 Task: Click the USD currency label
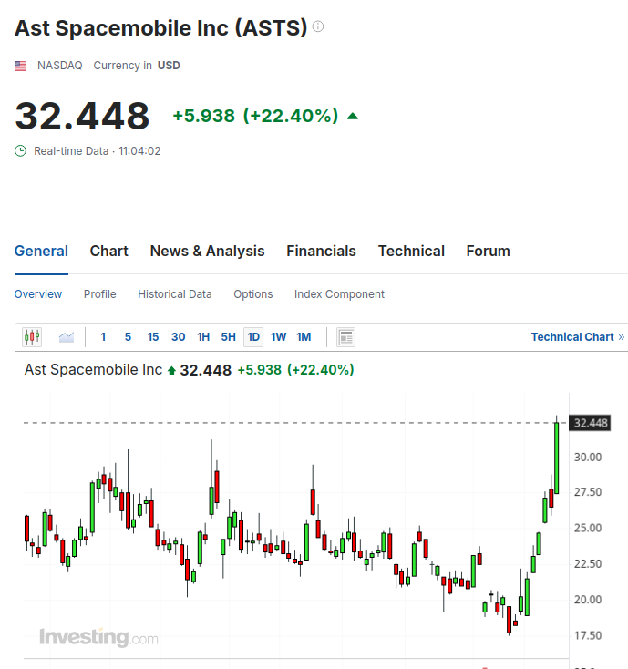[x=169, y=66]
